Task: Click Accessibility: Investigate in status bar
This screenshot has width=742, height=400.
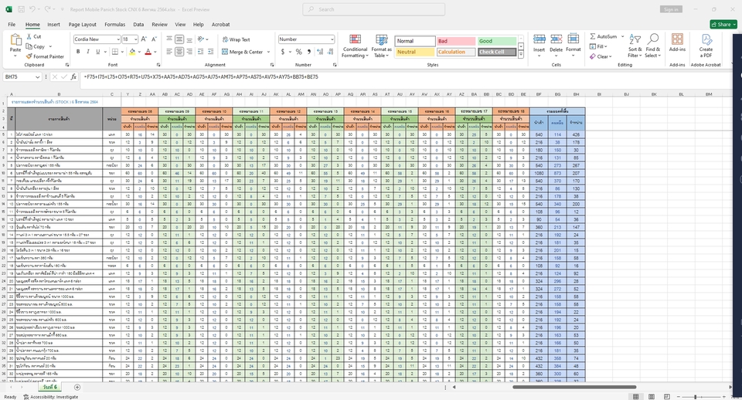Action: pos(51,397)
